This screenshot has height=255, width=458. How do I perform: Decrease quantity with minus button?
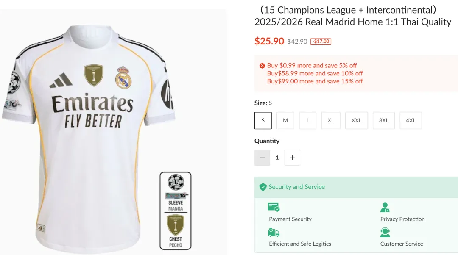[262, 158]
